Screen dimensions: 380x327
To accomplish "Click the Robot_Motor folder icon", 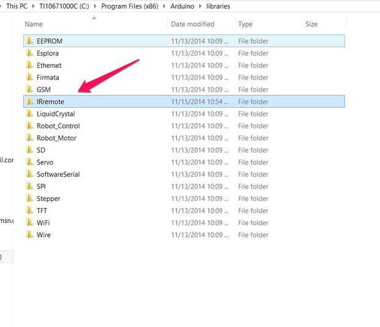I will [29, 138].
